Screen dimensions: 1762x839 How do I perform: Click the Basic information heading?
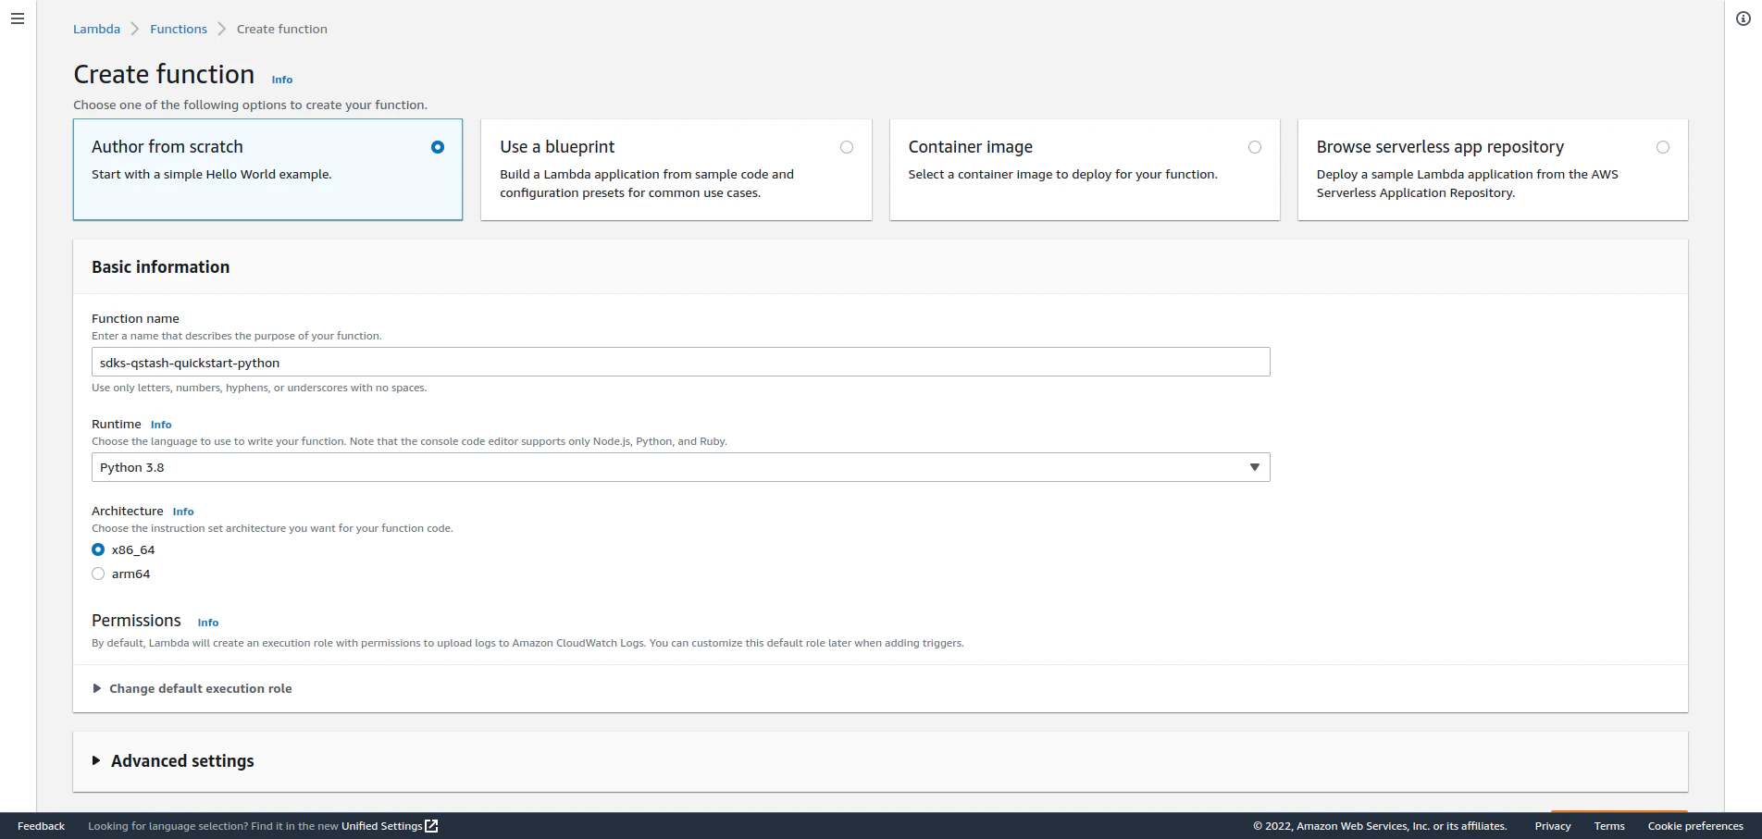click(x=161, y=266)
